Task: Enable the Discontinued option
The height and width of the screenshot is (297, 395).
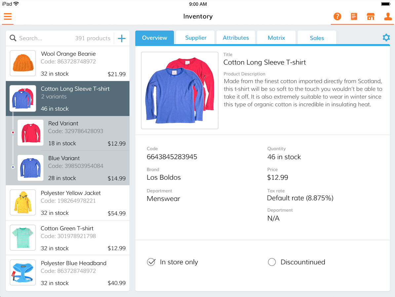Action: pyautogui.click(x=272, y=262)
